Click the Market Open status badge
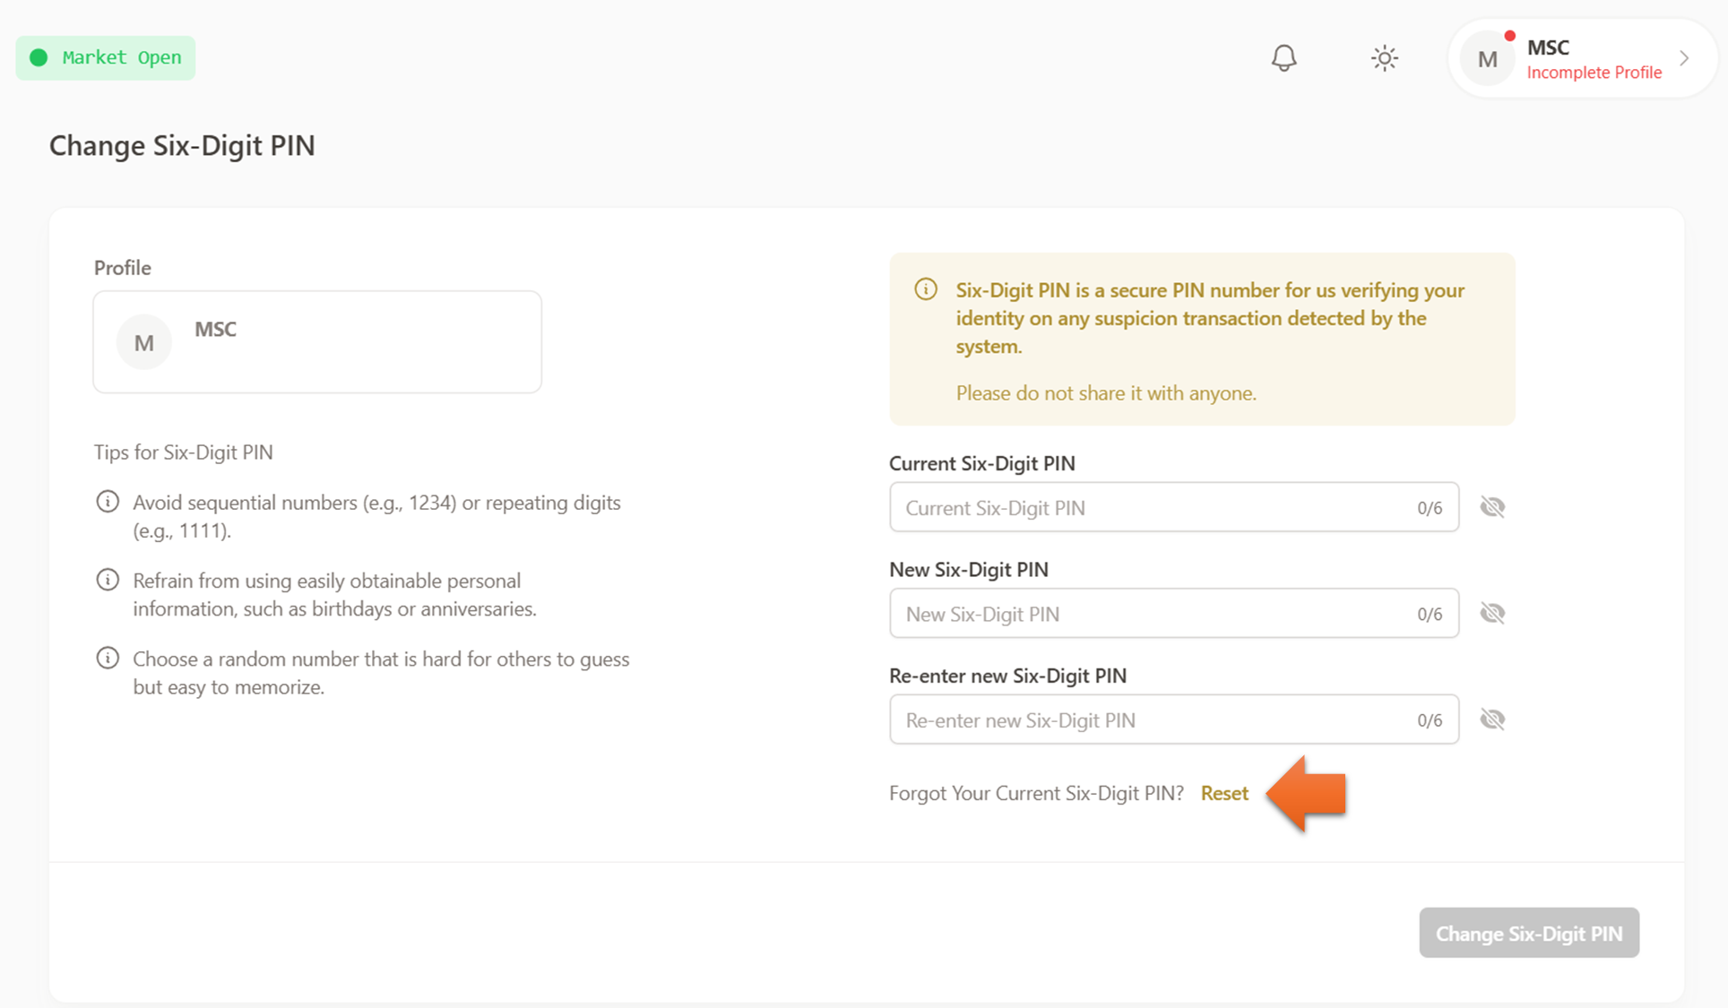This screenshot has width=1728, height=1008. pyautogui.click(x=106, y=58)
